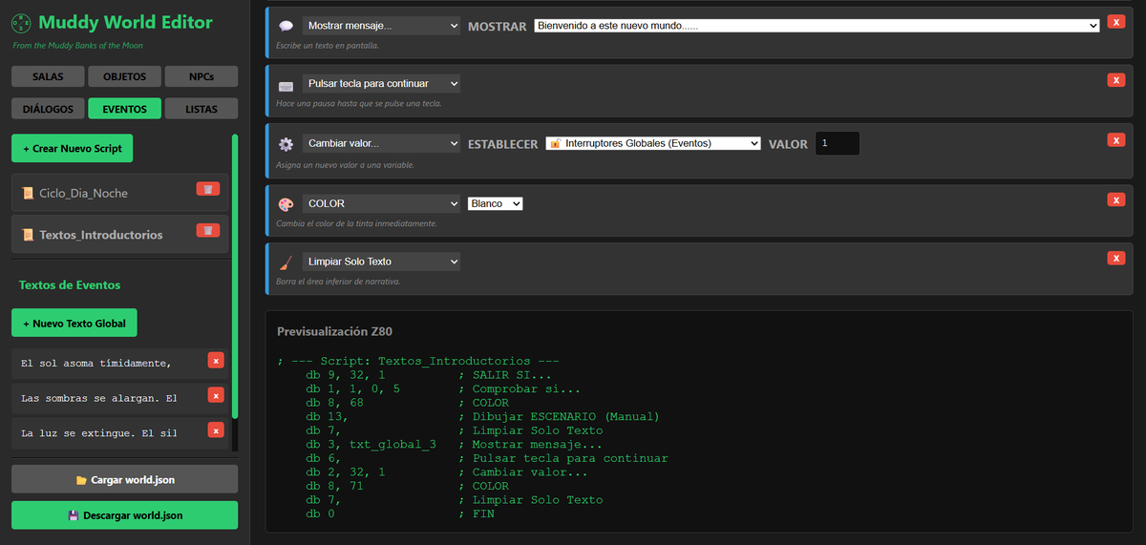Open the Blanco color selection dropdown
The height and width of the screenshot is (545, 1146).
[496, 203]
